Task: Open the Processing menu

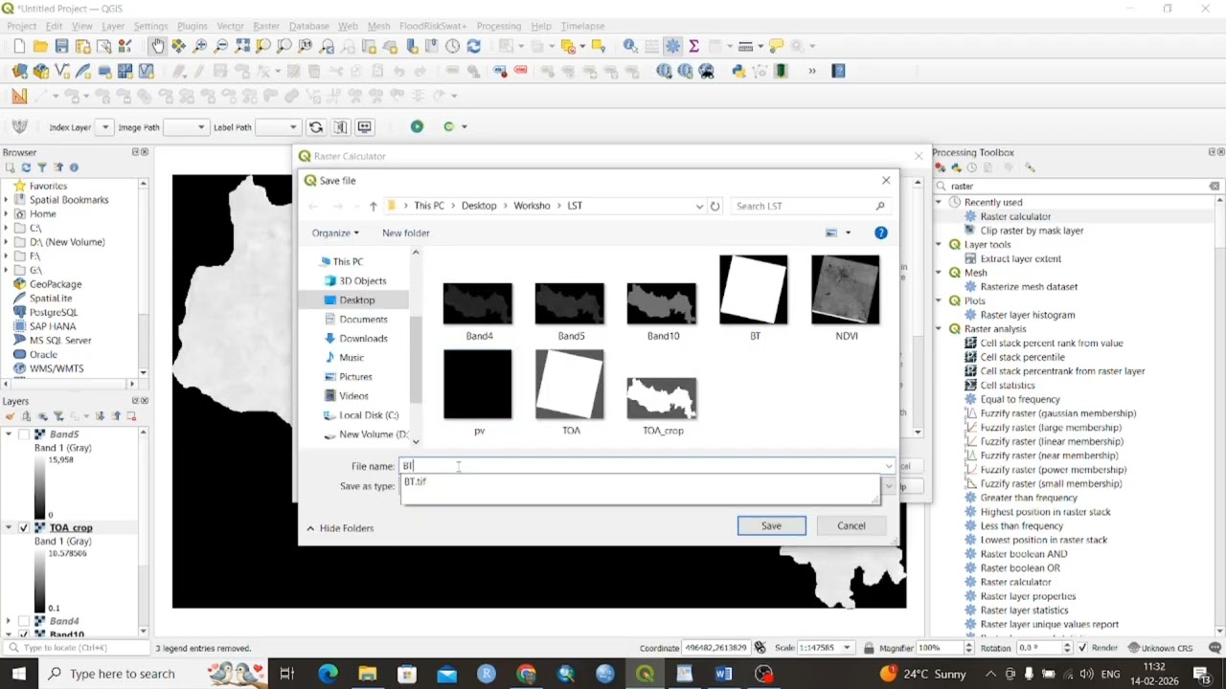Action: click(x=498, y=26)
